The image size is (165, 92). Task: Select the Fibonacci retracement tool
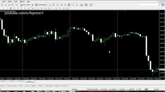tap(14, 8)
